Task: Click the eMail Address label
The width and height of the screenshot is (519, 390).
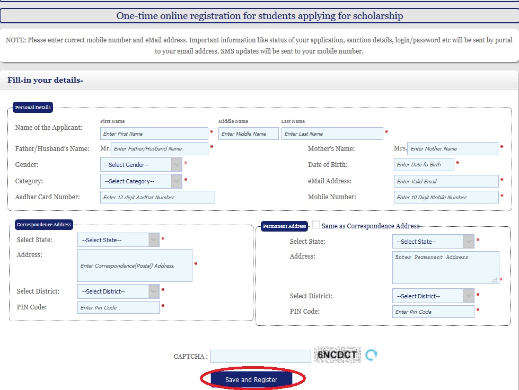Action: click(330, 181)
